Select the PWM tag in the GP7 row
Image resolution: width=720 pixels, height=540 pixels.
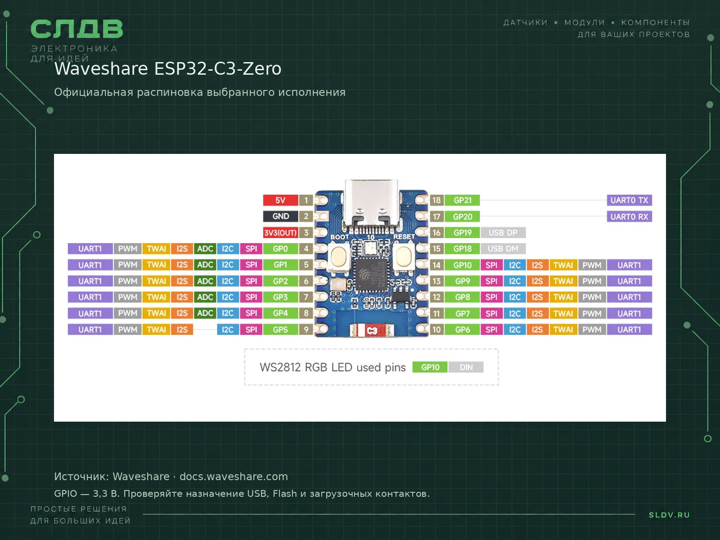(x=592, y=313)
